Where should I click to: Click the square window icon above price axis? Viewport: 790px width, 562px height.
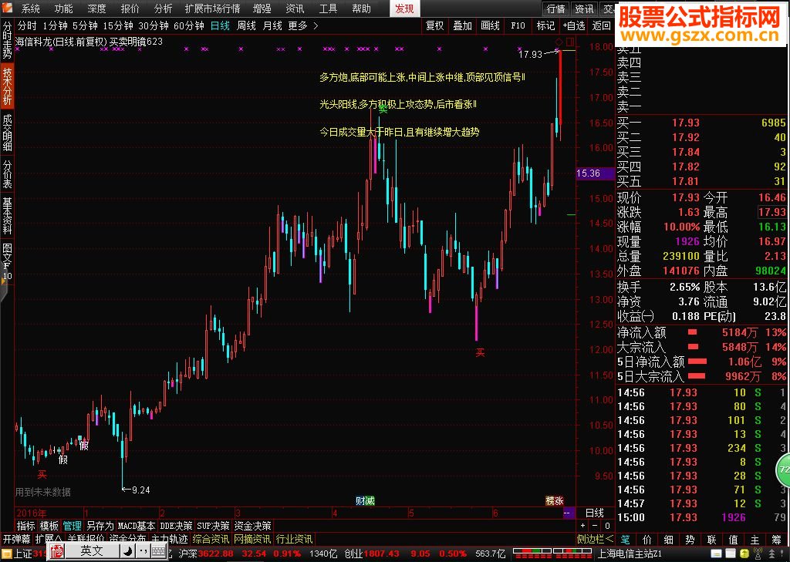[570, 42]
